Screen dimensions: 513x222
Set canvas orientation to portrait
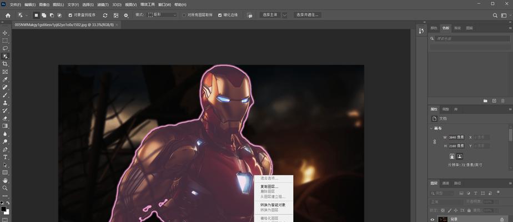pyautogui.click(x=452, y=157)
